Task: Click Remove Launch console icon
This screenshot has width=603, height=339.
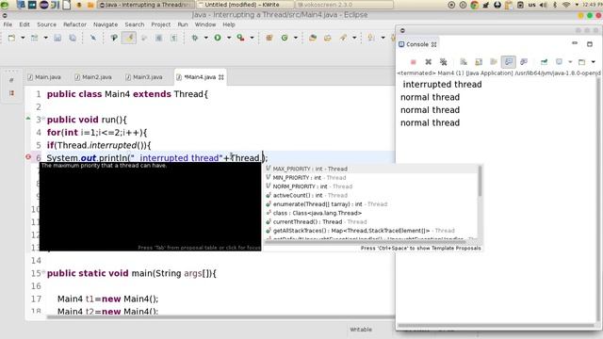Action: (x=429, y=62)
